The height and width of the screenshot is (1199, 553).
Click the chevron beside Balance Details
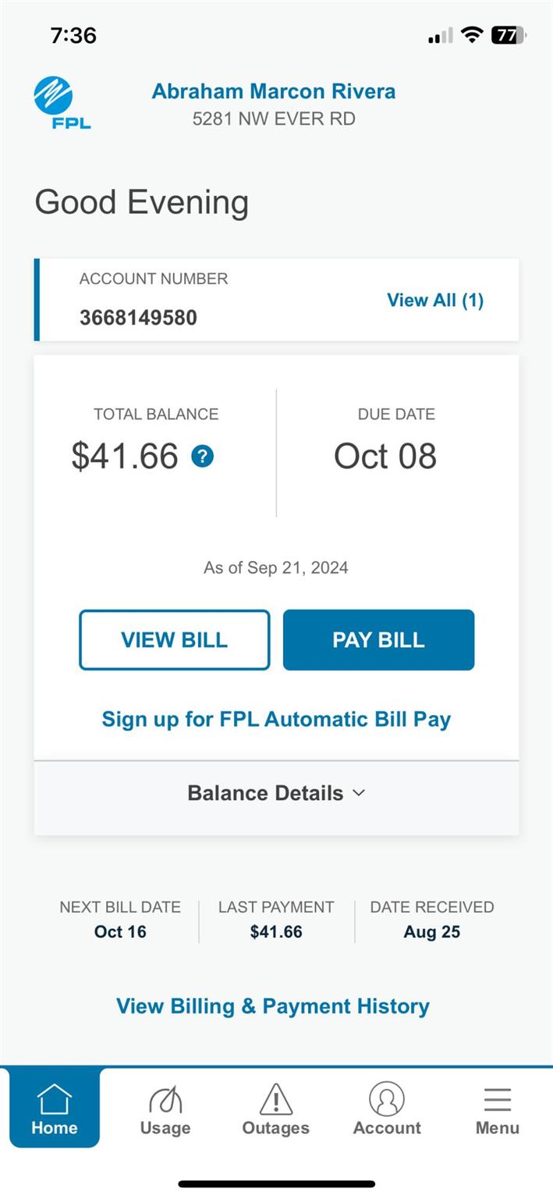(359, 793)
